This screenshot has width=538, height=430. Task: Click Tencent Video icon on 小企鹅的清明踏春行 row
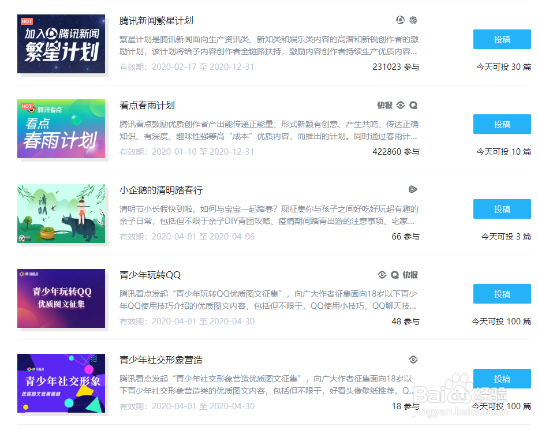coord(413,189)
